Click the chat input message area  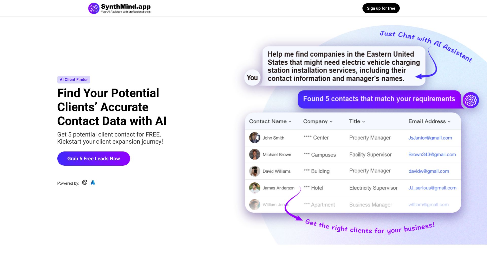click(x=344, y=66)
